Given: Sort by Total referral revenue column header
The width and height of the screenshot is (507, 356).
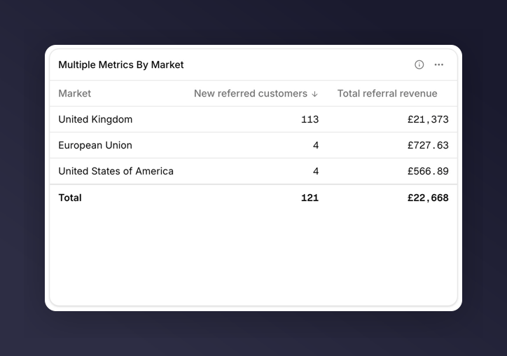Looking at the screenshot, I should click(x=387, y=93).
